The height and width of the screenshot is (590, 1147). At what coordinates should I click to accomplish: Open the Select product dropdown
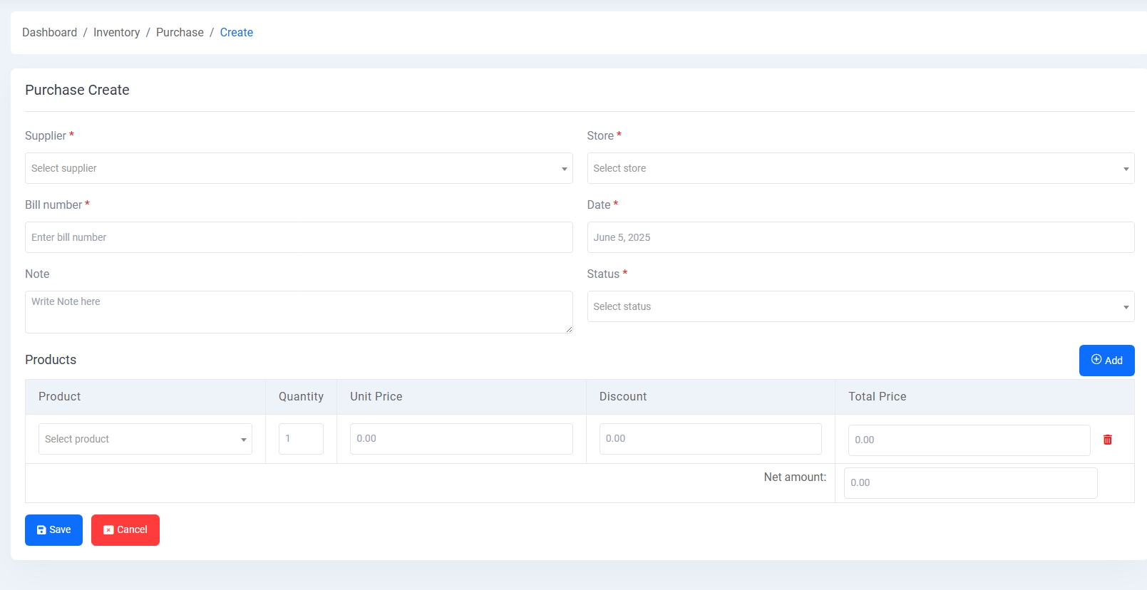click(145, 439)
